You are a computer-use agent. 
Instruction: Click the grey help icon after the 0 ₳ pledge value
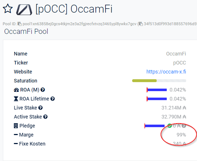coord(184,126)
